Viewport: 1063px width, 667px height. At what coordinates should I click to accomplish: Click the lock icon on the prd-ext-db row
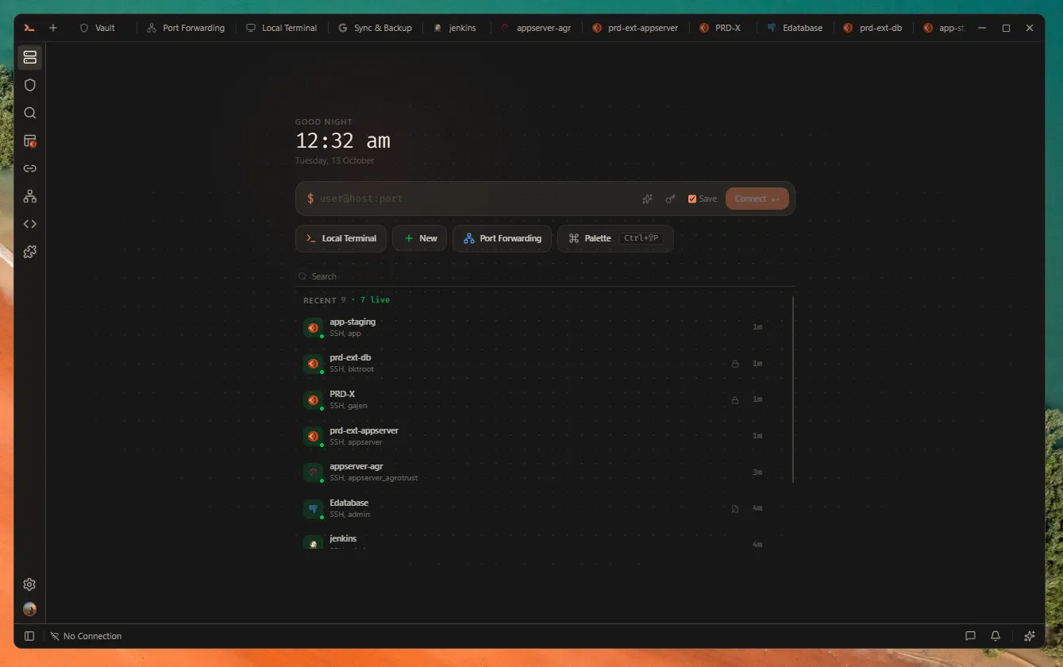pos(735,364)
